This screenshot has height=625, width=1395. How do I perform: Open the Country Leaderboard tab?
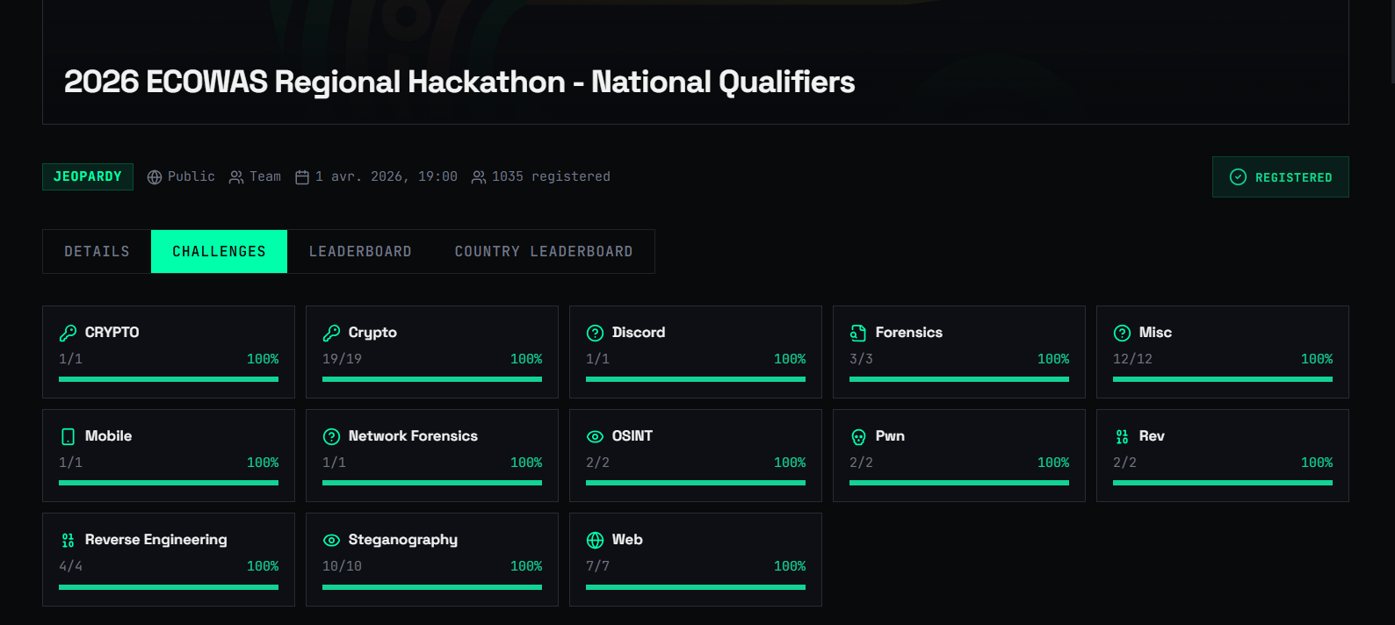coord(544,251)
